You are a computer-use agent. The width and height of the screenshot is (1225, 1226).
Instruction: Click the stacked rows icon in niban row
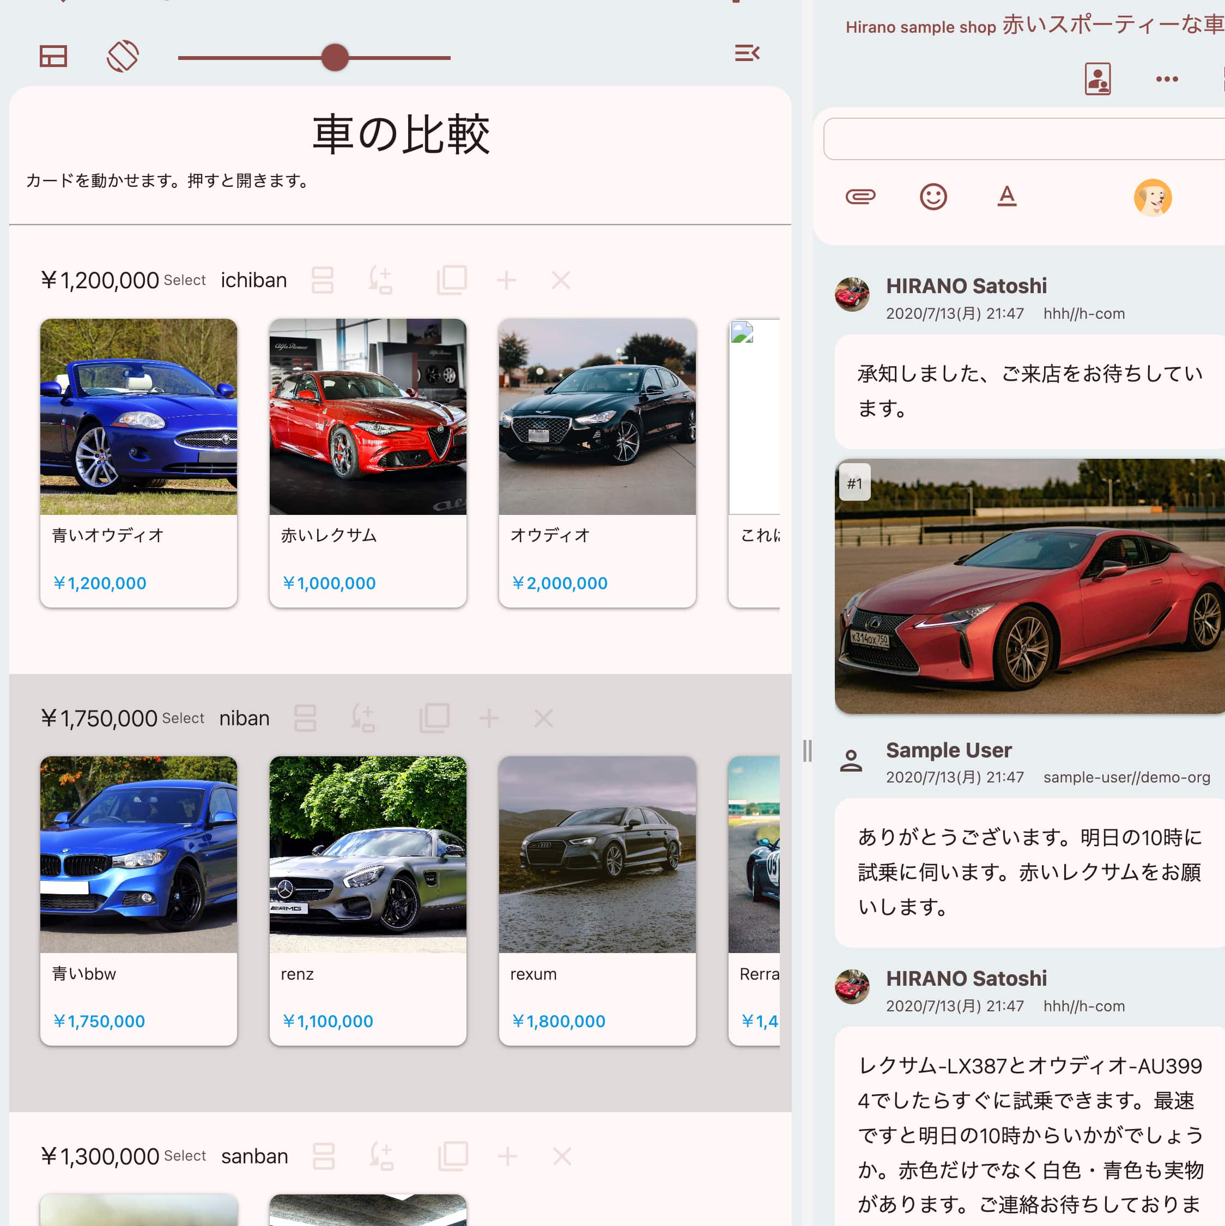point(305,718)
